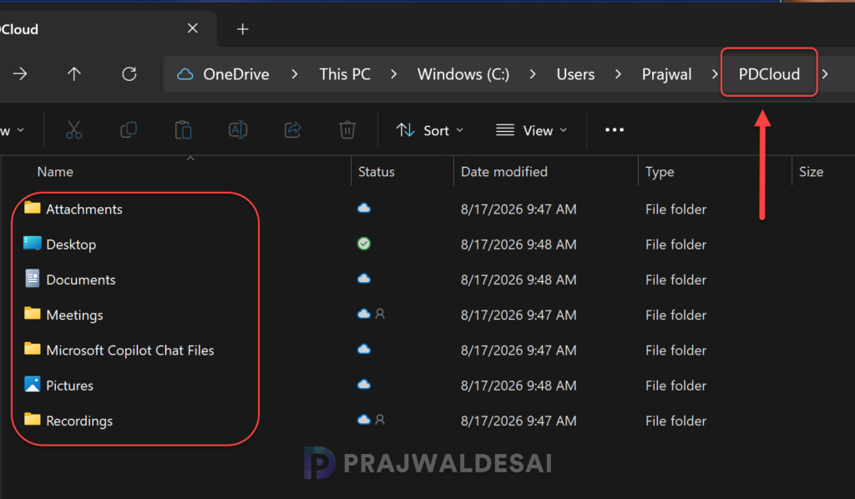Go up one folder level
The width and height of the screenshot is (855, 499).
[74, 73]
